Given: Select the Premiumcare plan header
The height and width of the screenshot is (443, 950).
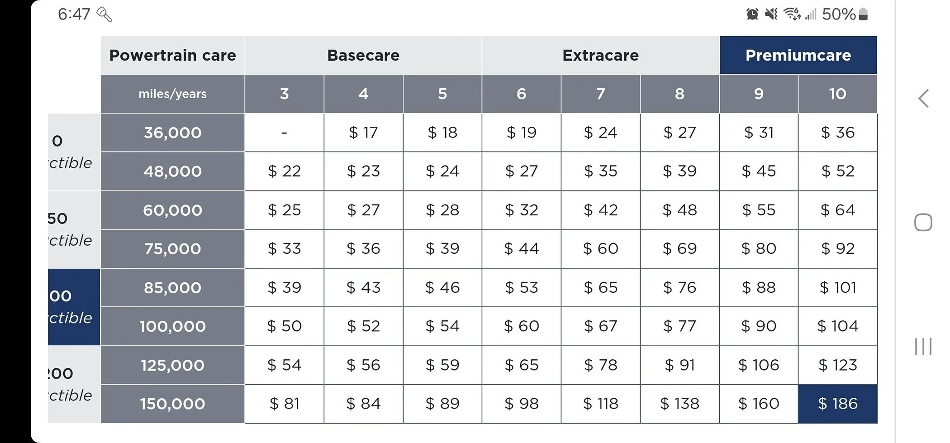Looking at the screenshot, I should coord(798,55).
